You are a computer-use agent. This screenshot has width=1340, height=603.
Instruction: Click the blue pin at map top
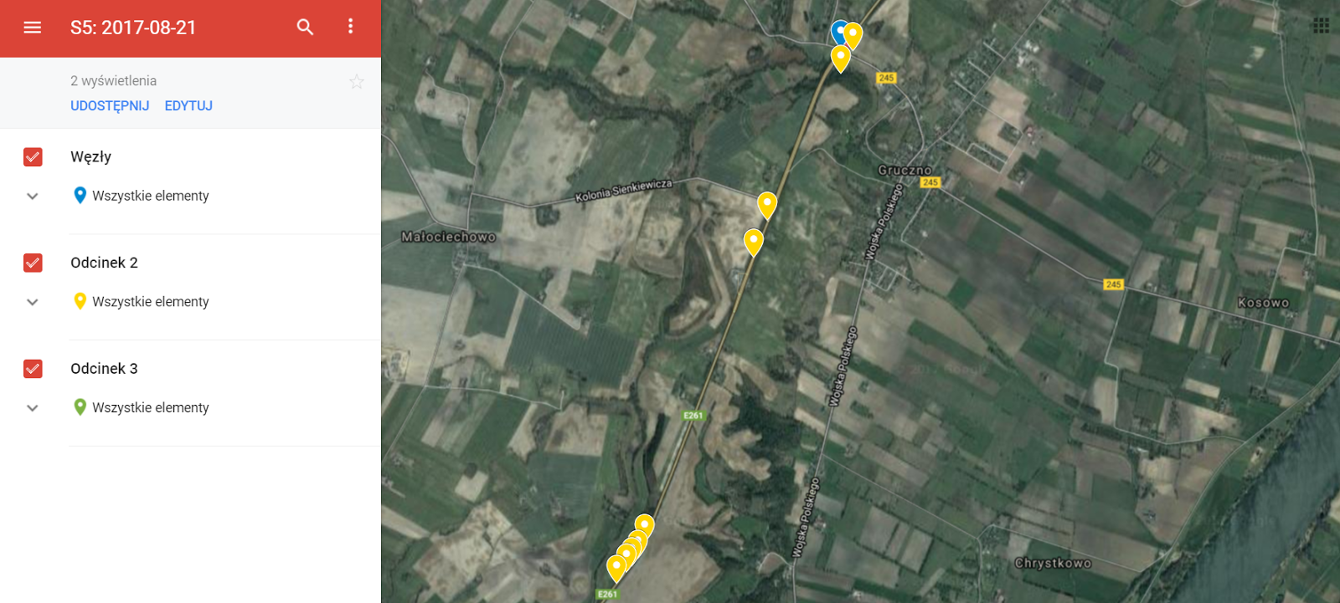837,31
